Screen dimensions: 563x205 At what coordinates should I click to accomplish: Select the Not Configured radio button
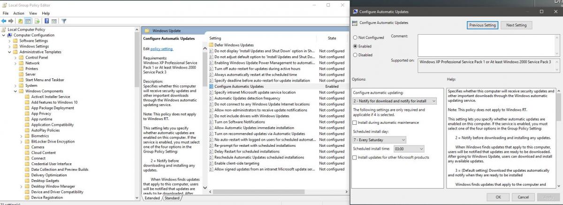(x=355, y=38)
